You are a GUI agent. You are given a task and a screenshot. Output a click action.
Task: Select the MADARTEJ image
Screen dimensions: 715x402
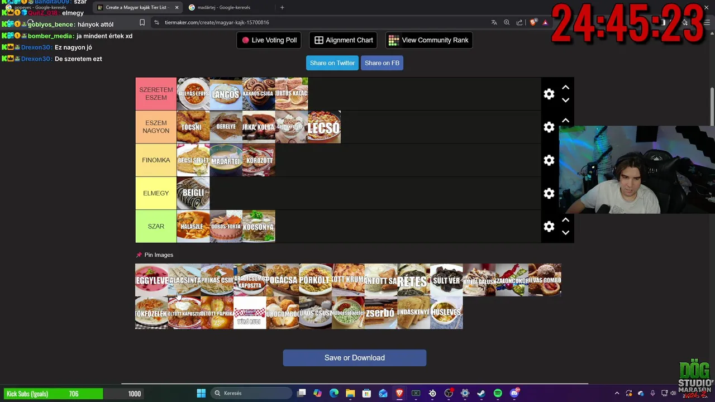(x=226, y=160)
